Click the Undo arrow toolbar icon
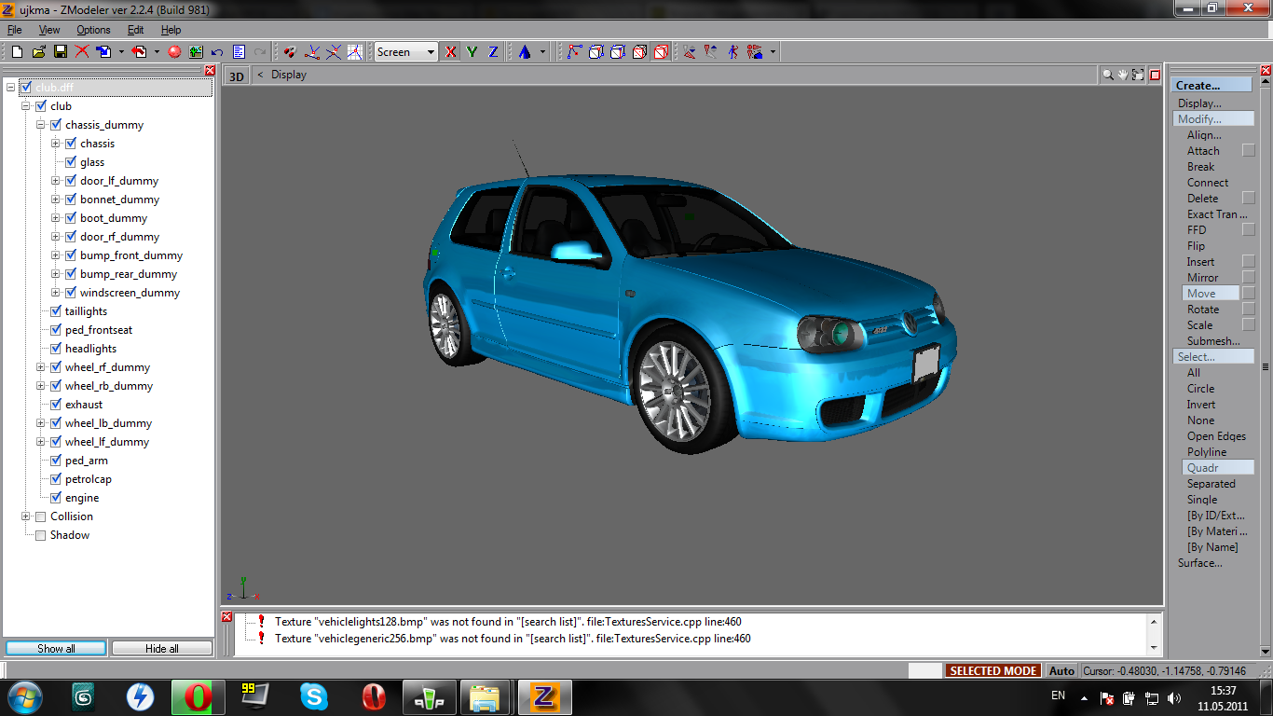This screenshot has width=1273, height=716. click(217, 52)
